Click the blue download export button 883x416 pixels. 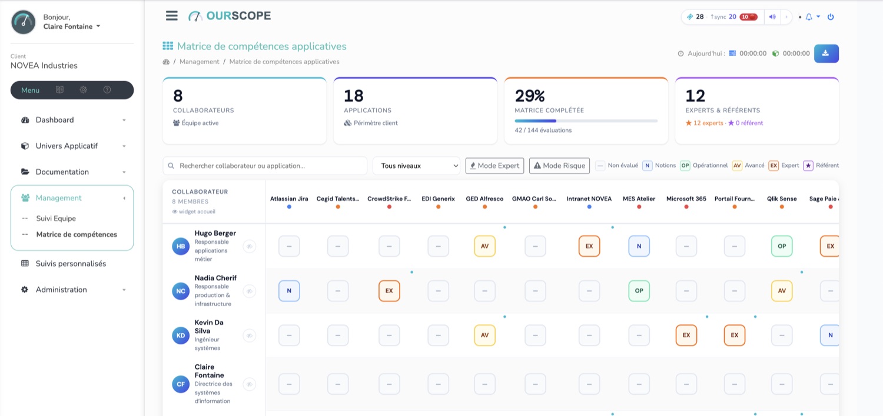(x=826, y=53)
